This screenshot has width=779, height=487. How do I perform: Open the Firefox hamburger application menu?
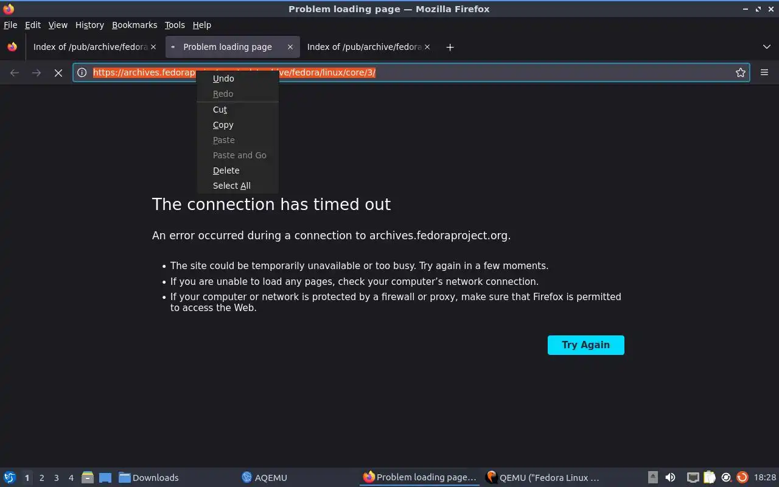(x=764, y=72)
